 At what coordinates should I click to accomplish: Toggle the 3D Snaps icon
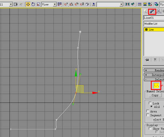point(66,4)
